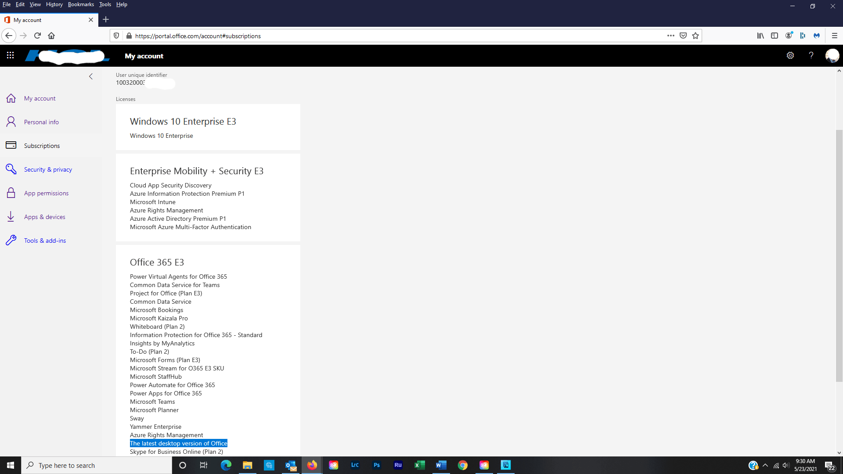The height and width of the screenshot is (474, 843).
Task: Open a new browser tab
Action: tap(106, 19)
